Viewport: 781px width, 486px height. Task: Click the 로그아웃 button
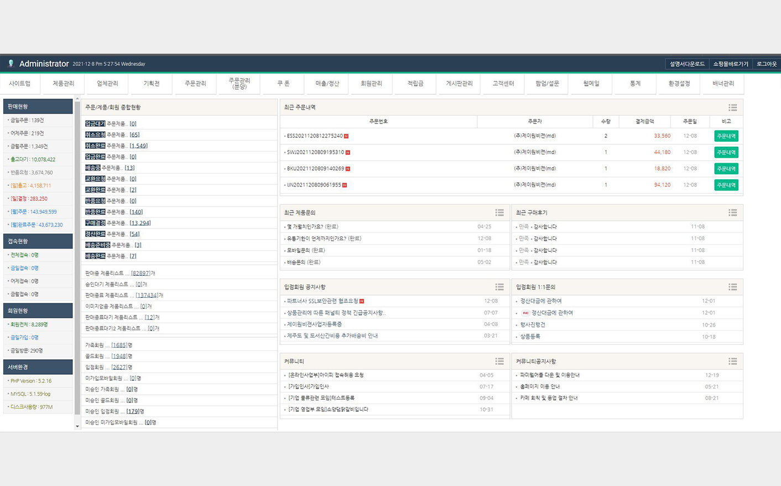tap(767, 64)
